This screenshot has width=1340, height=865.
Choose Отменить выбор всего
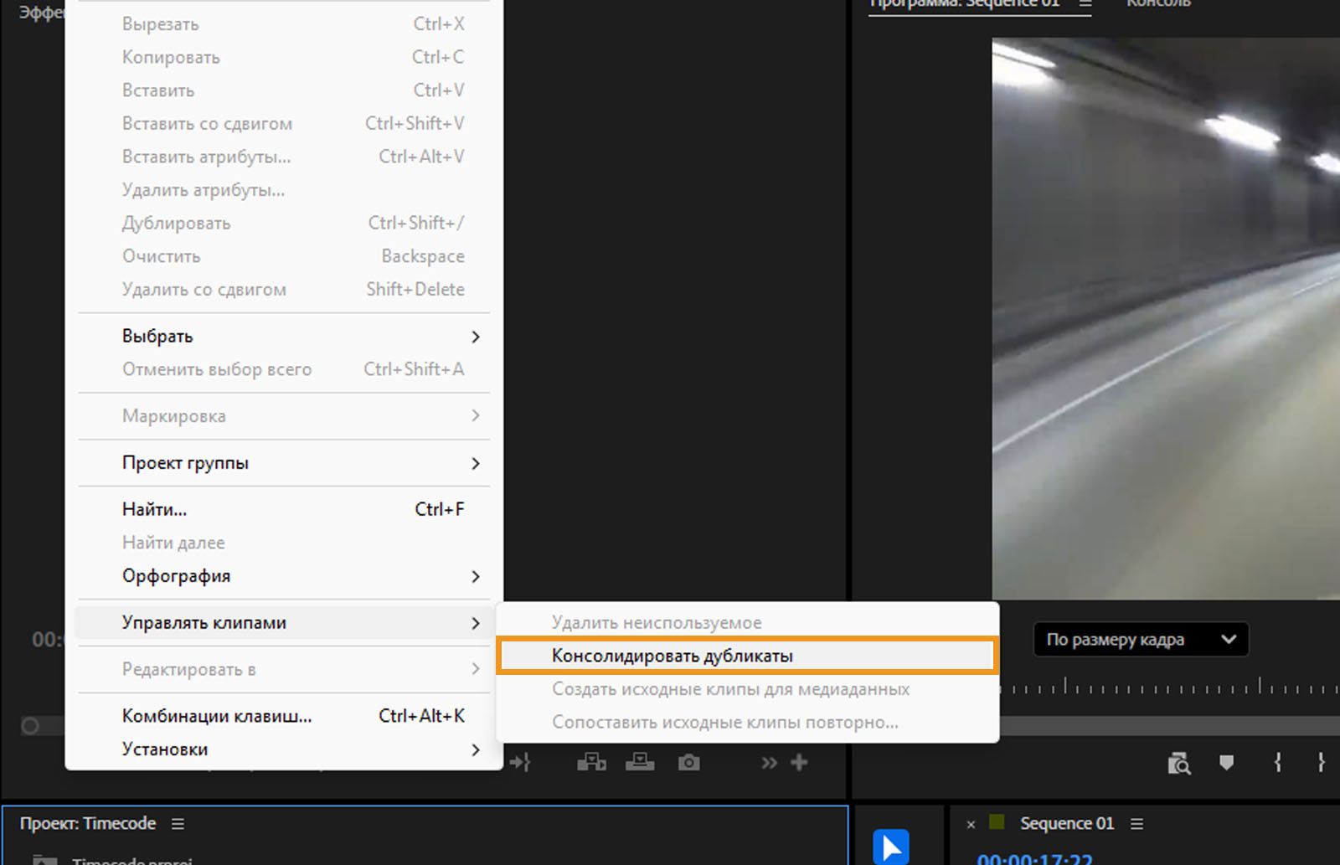click(x=284, y=369)
